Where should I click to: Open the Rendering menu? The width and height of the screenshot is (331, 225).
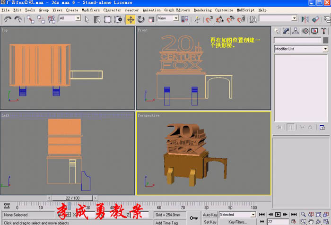pyautogui.click(x=203, y=10)
